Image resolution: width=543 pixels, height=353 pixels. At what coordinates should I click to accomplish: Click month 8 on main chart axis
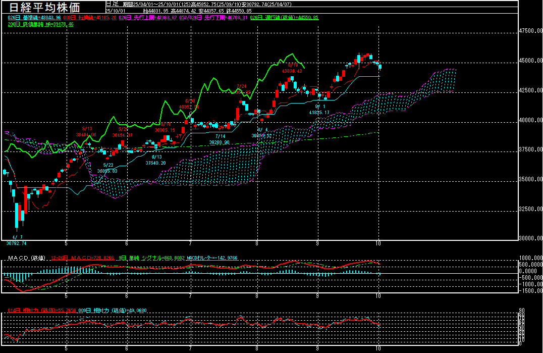point(257,242)
